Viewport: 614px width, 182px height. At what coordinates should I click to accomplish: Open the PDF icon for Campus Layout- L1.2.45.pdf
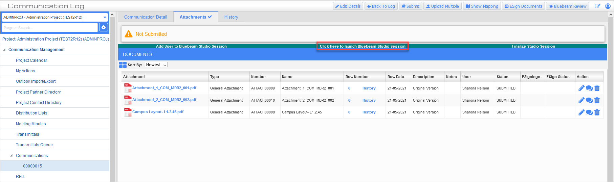128,112
